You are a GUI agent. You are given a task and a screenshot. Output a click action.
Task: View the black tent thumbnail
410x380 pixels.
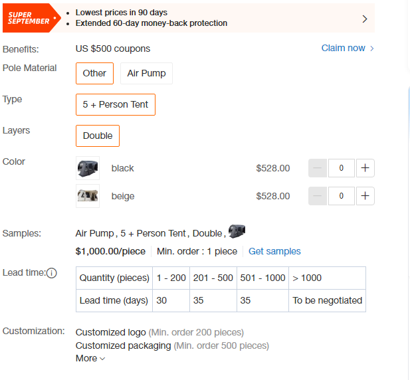88,168
